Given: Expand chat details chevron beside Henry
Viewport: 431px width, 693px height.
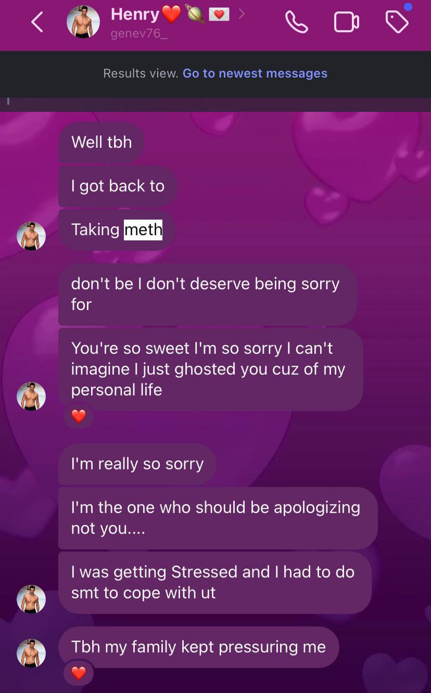Looking at the screenshot, I should (242, 15).
